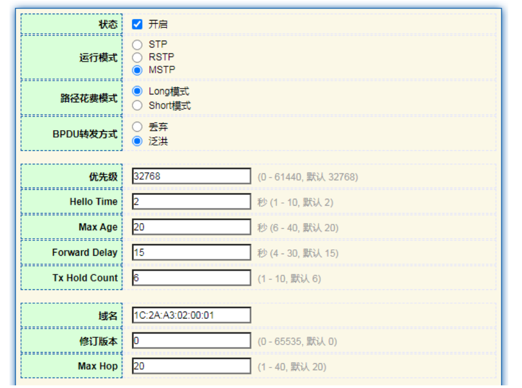This screenshot has width=522, height=388.
Task: Click into the Max Age input box
Action: [x=191, y=227]
